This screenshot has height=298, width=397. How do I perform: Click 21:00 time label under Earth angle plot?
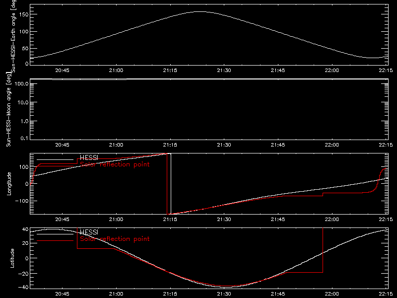[116, 70]
